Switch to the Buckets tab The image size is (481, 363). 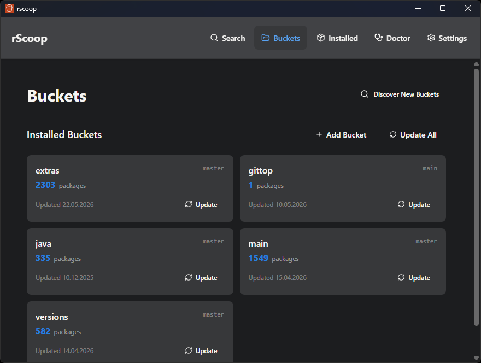click(280, 38)
